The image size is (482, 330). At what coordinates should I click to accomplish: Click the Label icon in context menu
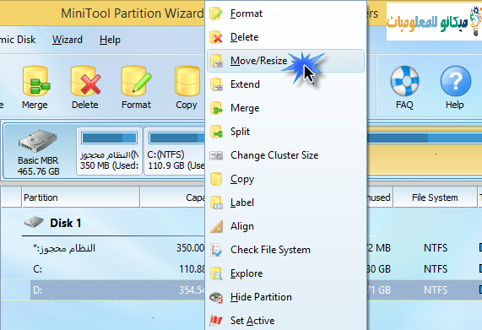[216, 203]
